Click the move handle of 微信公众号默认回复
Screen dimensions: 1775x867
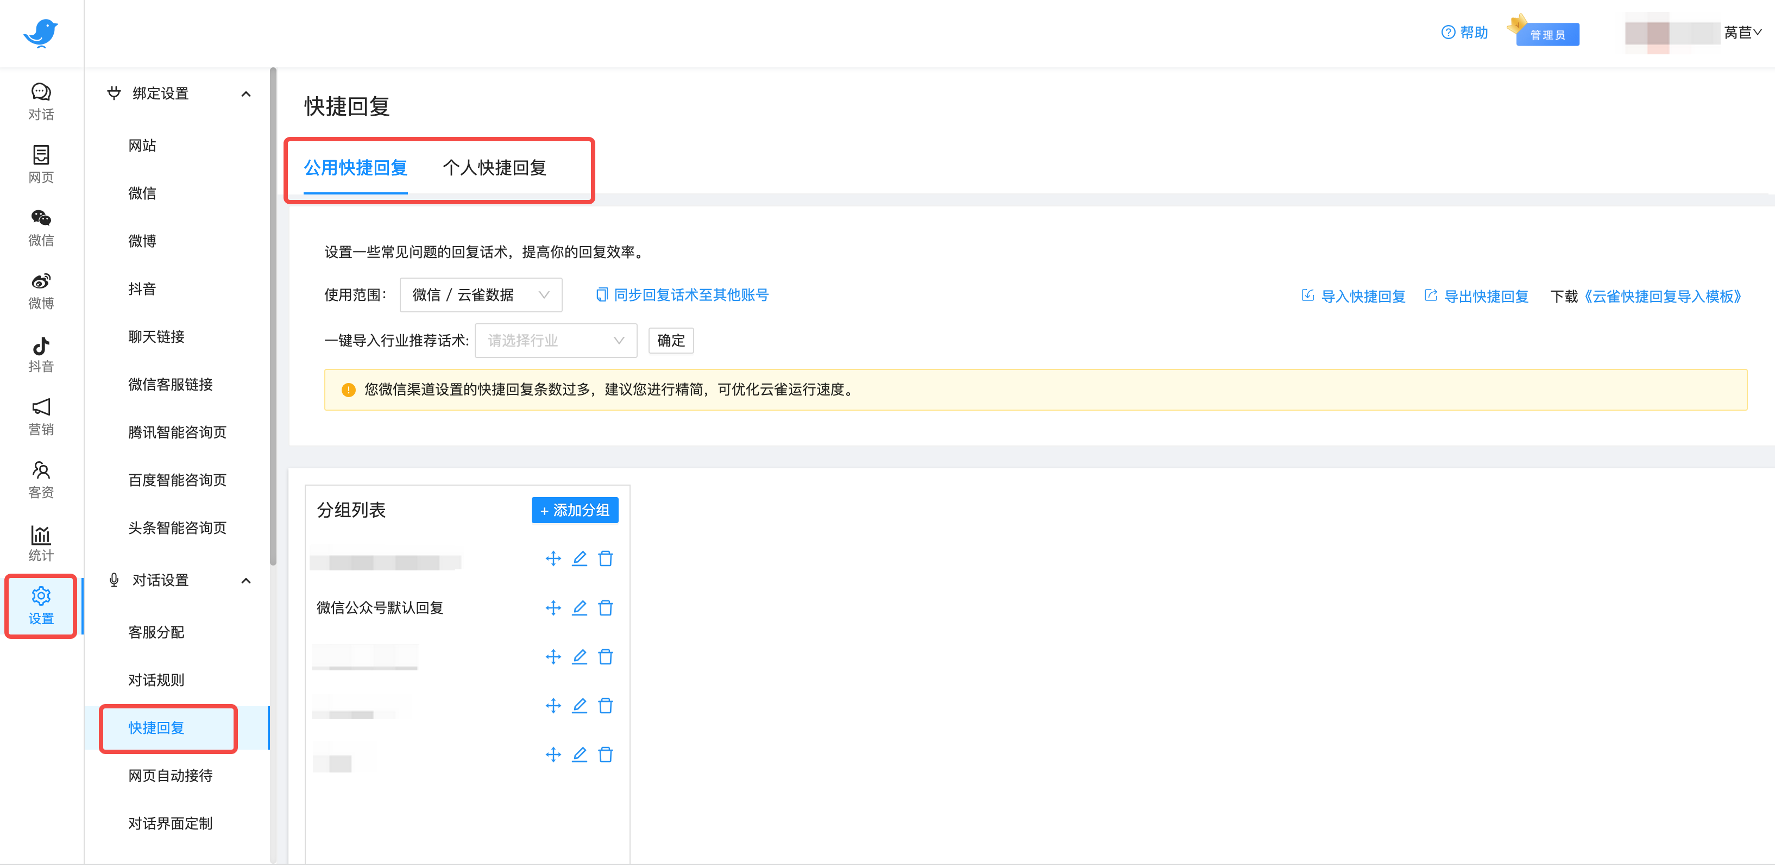(552, 607)
